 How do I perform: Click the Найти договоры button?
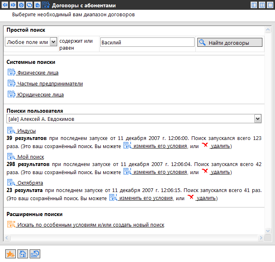point(230,42)
